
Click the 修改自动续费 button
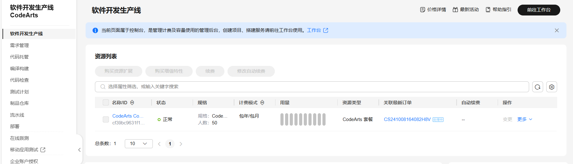click(x=251, y=71)
